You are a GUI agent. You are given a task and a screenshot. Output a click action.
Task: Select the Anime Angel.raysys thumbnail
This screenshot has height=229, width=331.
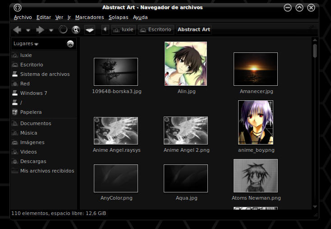coord(116,131)
